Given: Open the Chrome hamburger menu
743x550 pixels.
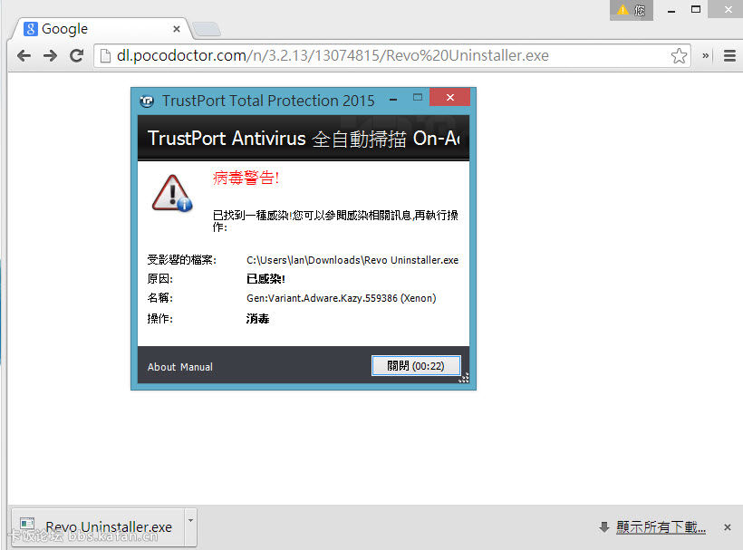Looking at the screenshot, I should coord(729,56).
